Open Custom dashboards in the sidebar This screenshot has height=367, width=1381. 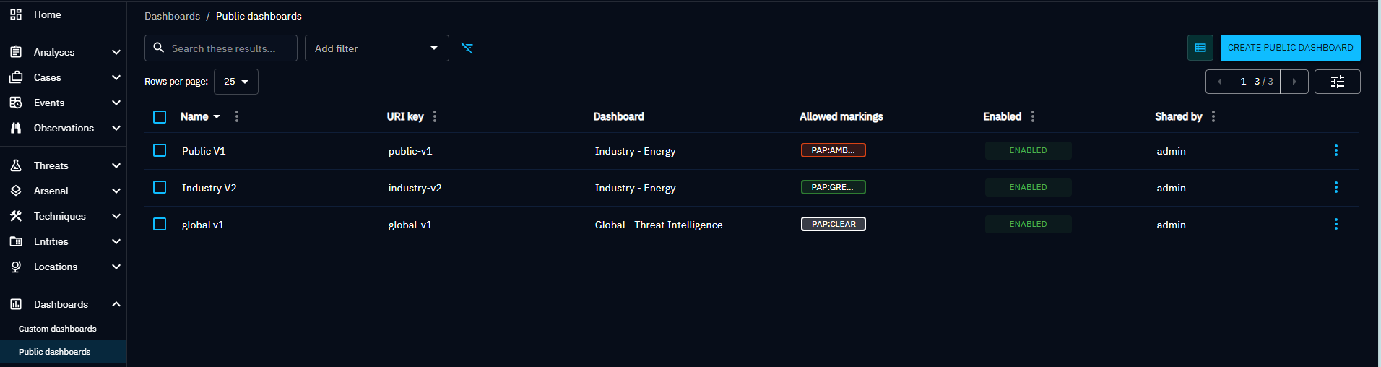58,329
